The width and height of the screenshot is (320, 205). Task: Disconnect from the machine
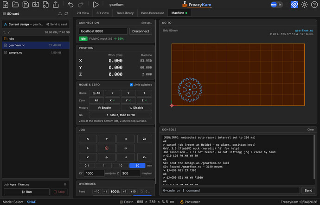pyautogui.click(x=141, y=31)
